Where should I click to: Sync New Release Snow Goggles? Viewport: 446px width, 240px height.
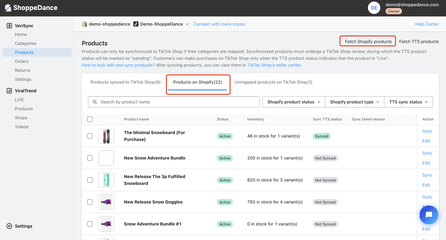click(427, 197)
